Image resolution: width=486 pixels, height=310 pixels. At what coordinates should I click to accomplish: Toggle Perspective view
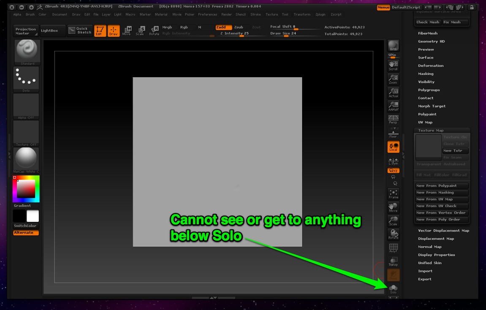coord(394,120)
